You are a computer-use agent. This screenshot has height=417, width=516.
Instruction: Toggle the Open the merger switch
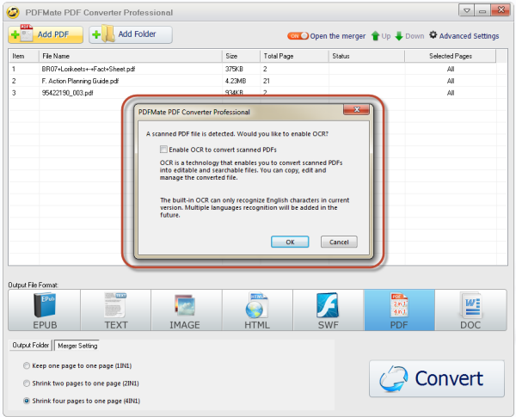[298, 36]
